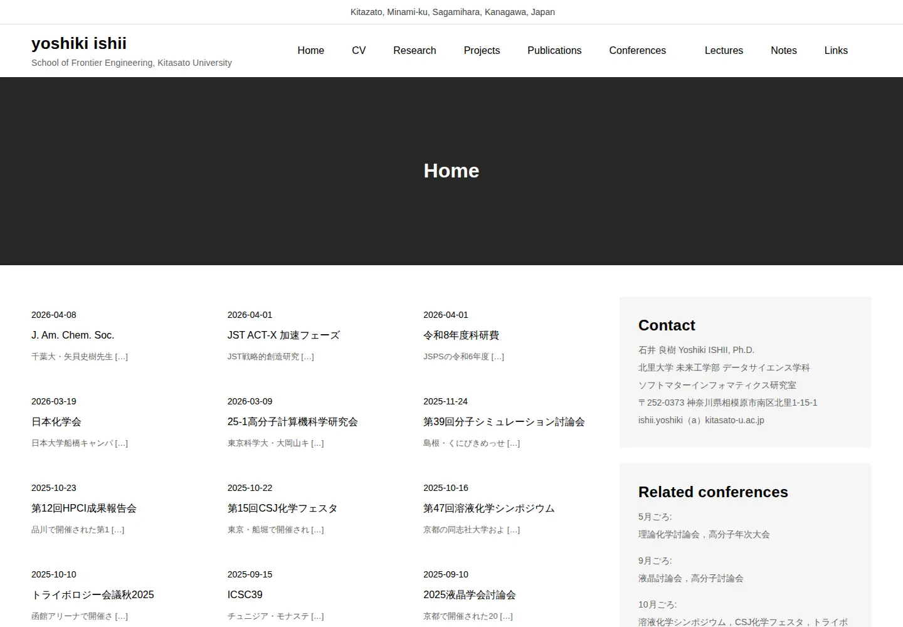Select the Lectures menu item
The height and width of the screenshot is (627, 903).
[724, 51]
